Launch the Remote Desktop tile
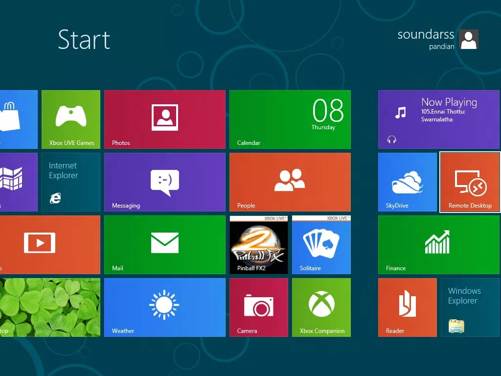Screen dimensions: 501x376 tap(470, 182)
